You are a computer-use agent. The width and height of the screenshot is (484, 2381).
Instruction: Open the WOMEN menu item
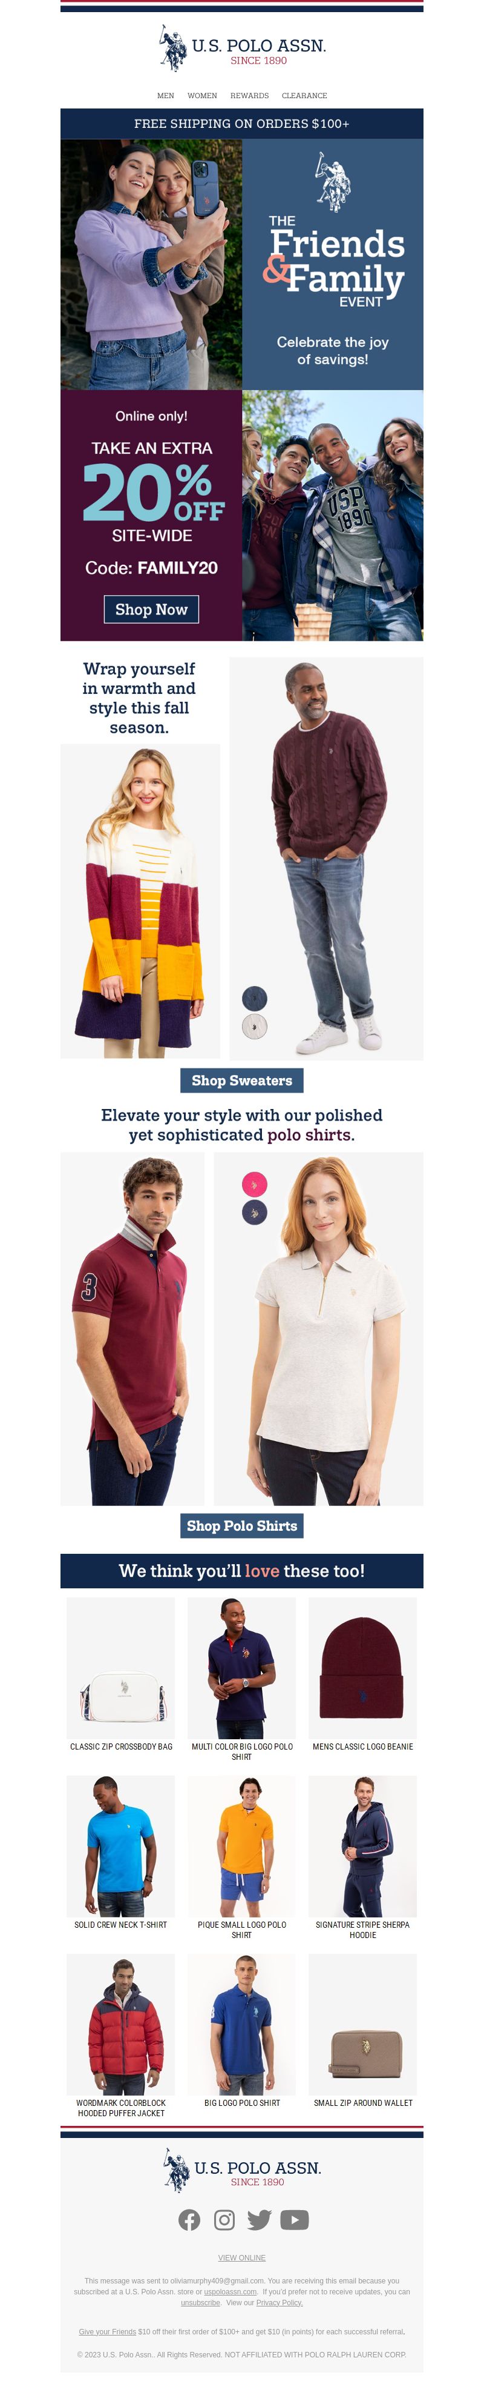(x=202, y=95)
